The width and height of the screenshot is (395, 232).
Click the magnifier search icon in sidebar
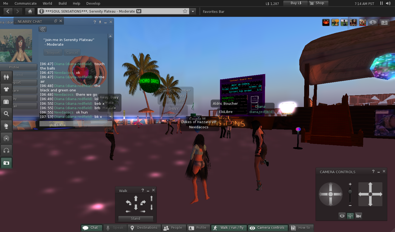(6, 114)
